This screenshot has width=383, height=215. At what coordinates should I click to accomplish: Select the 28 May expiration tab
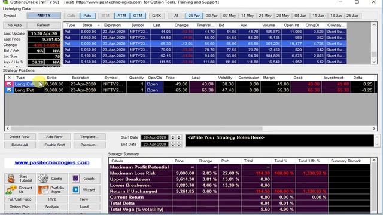[283, 16]
